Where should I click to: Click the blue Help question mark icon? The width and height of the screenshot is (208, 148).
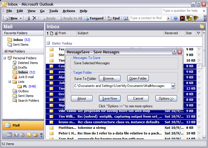pyautogui.click(x=176, y=18)
